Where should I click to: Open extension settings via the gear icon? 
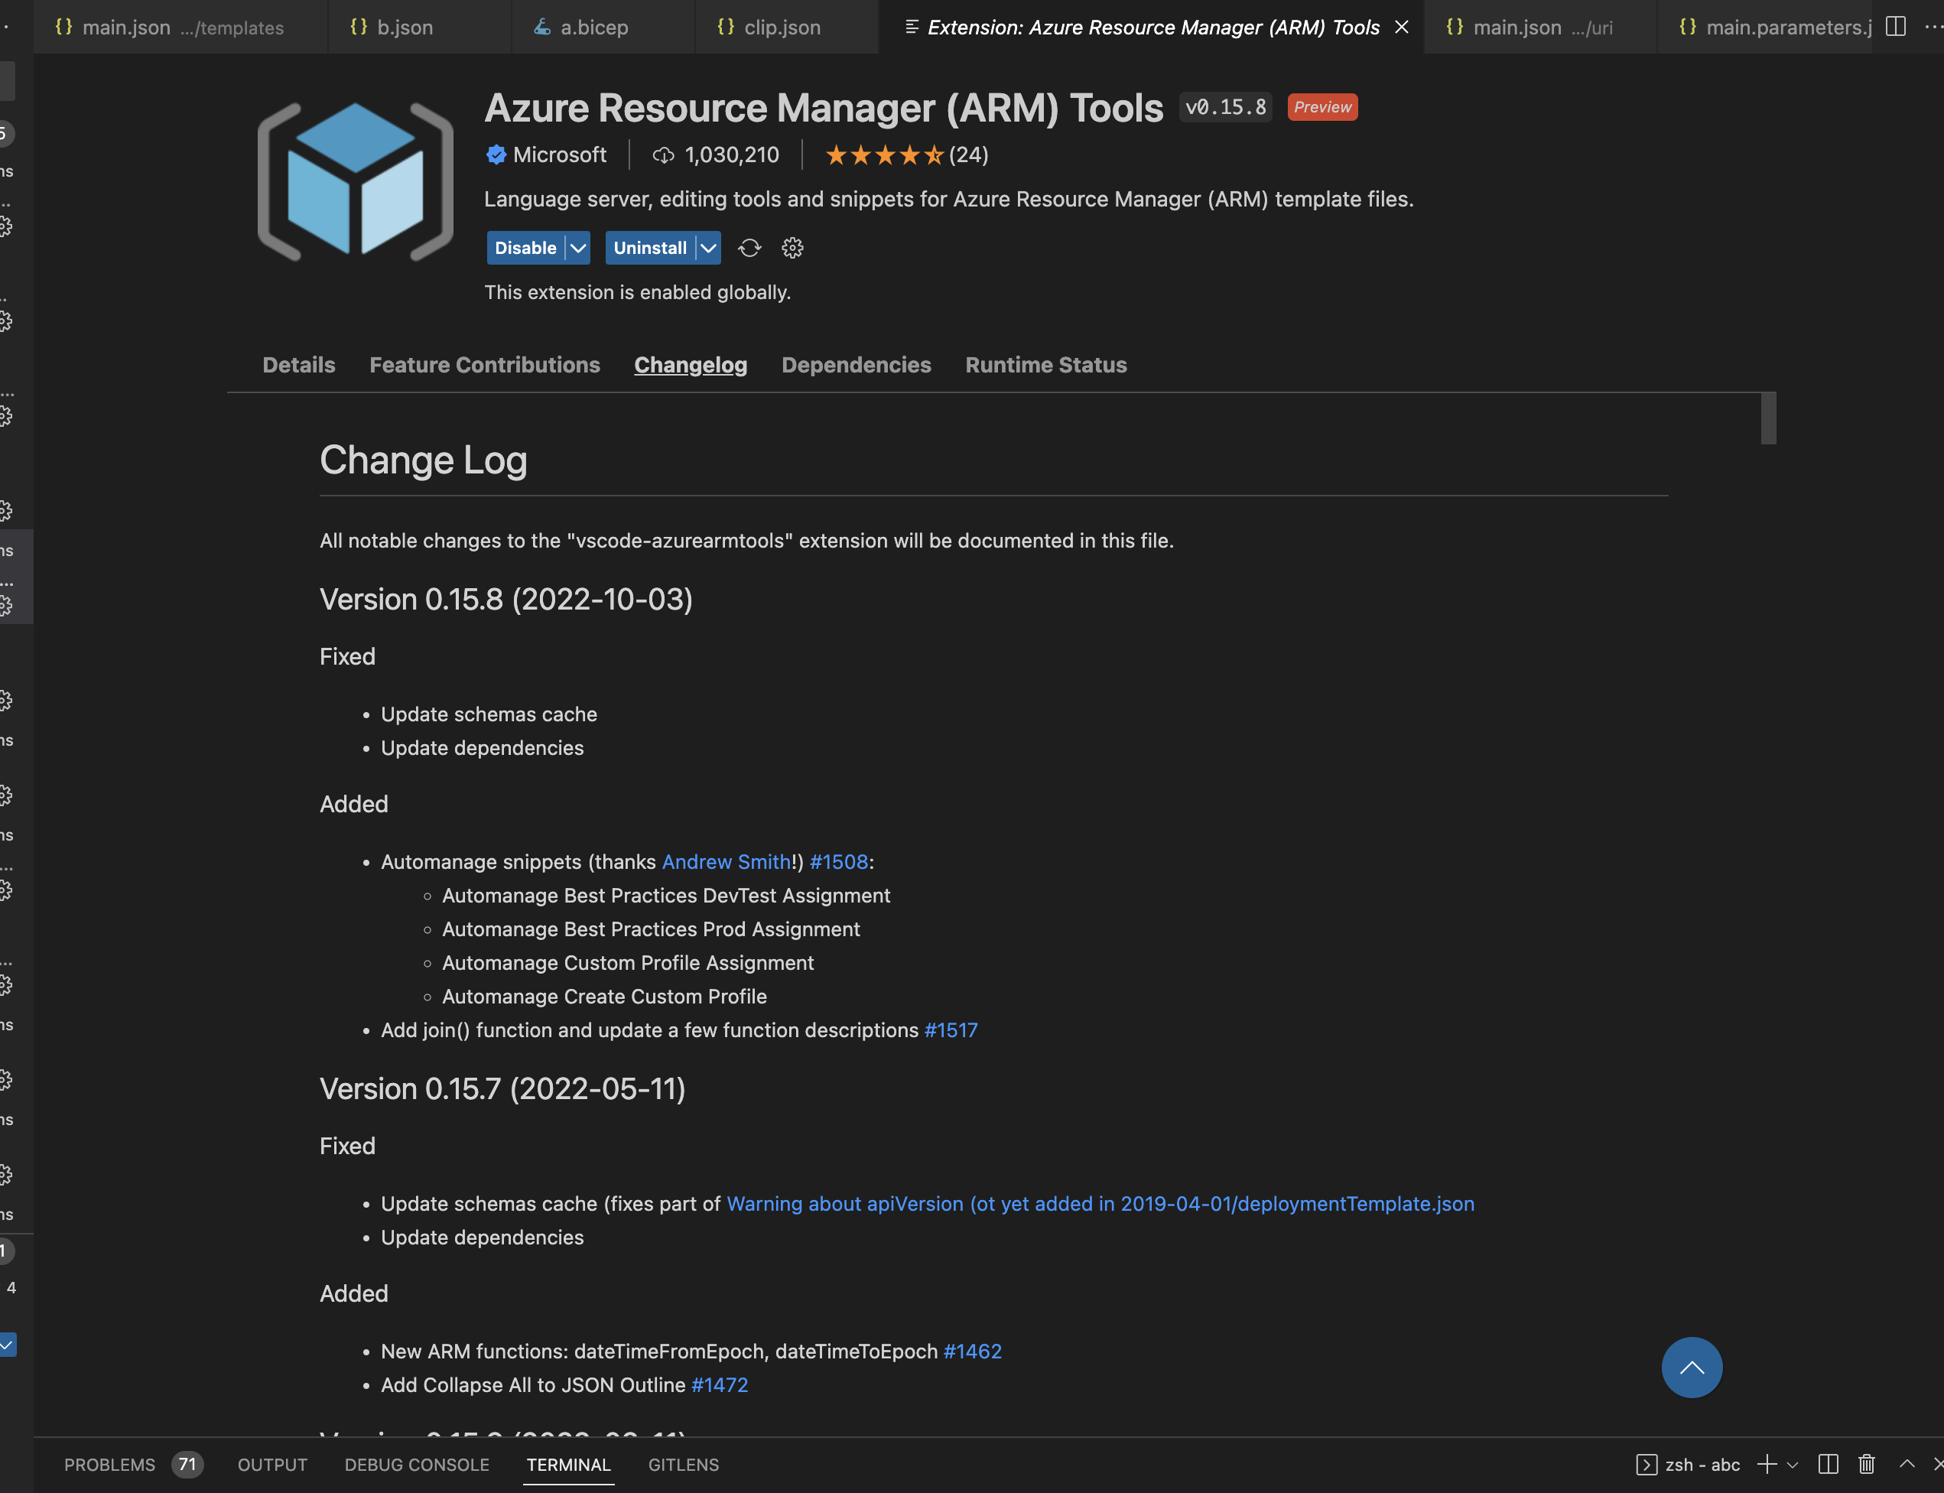click(792, 248)
